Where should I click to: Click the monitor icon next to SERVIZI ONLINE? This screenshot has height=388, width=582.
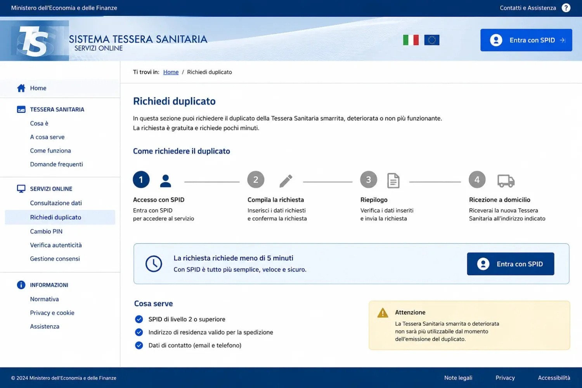point(21,189)
